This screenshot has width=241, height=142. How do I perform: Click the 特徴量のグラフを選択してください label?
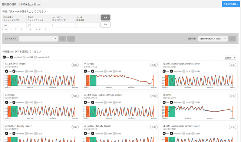click(x=22, y=51)
